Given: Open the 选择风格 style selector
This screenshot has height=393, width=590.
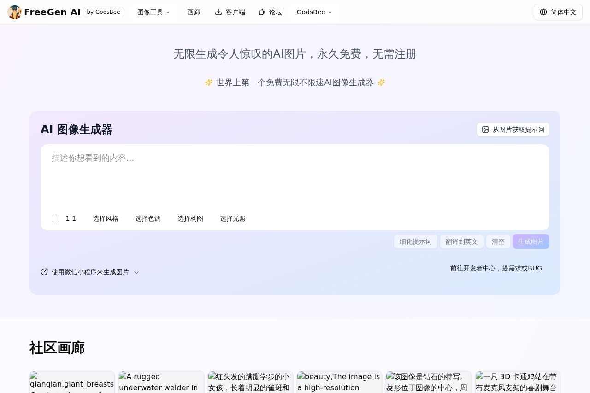Looking at the screenshot, I should click(x=106, y=218).
